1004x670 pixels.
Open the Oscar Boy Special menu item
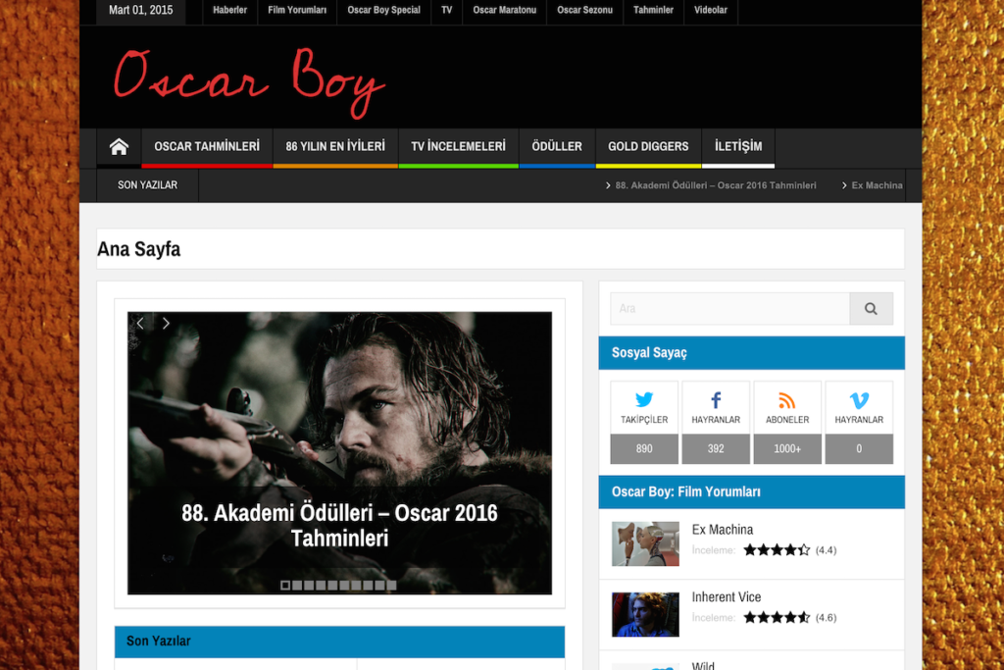click(x=383, y=10)
